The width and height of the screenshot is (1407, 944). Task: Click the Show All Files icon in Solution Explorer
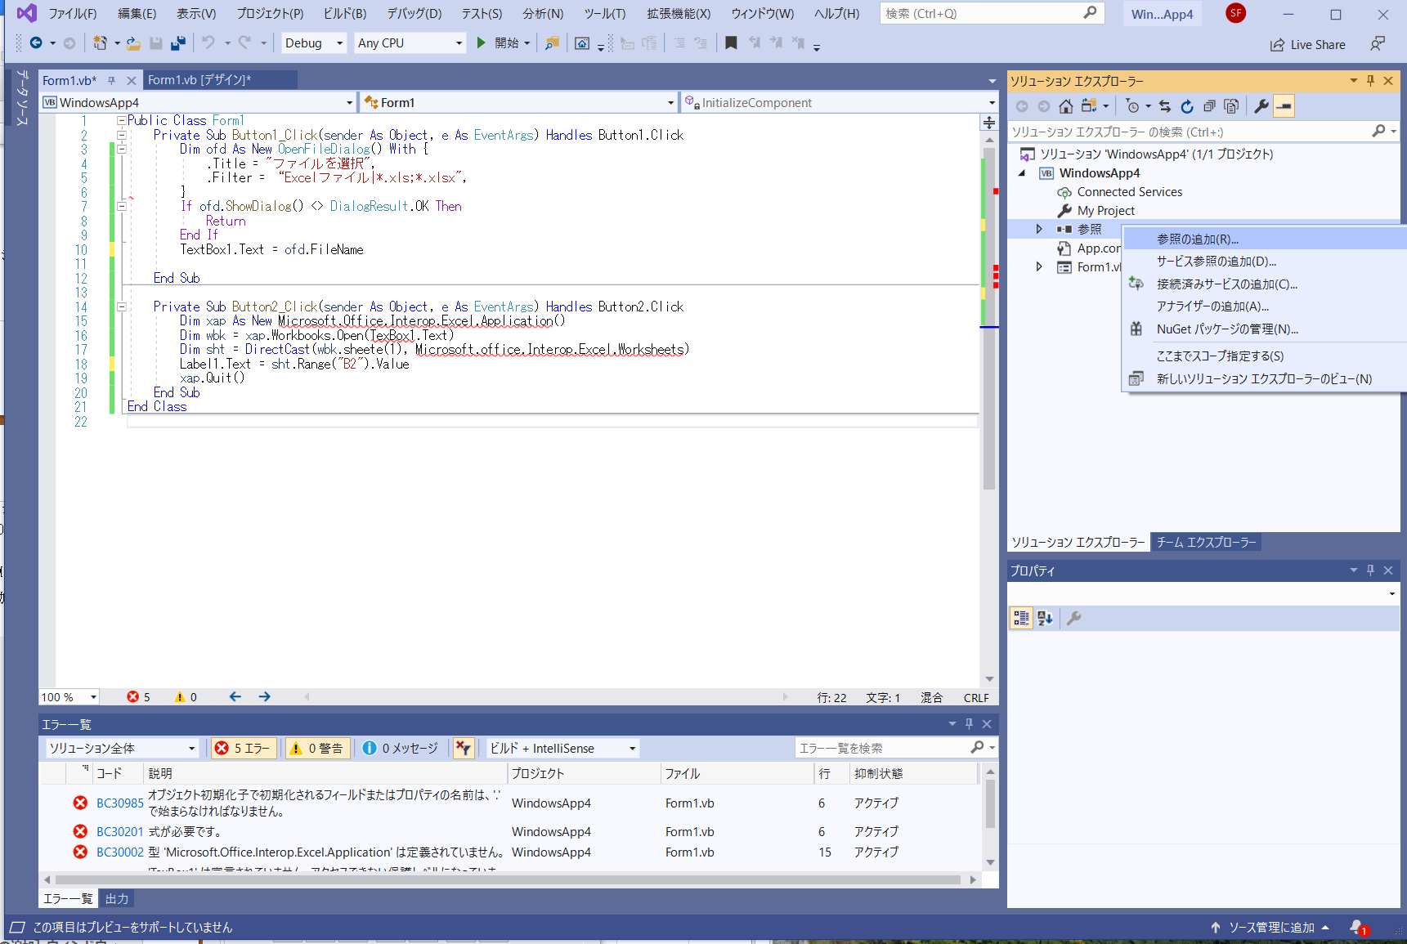pyautogui.click(x=1231, y=106)
